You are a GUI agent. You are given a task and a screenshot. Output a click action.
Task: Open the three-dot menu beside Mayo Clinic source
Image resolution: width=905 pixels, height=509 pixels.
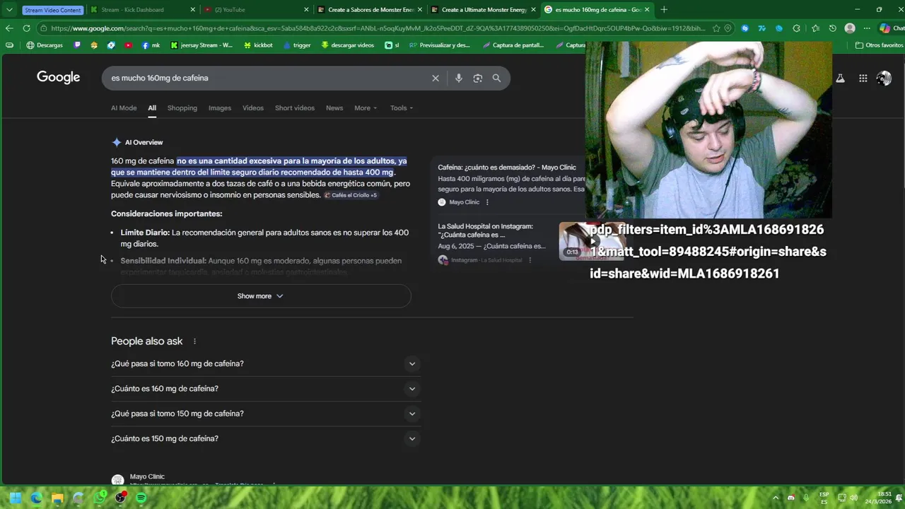(487, 202)
